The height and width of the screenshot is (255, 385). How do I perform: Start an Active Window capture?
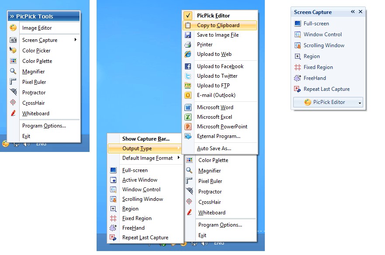[x=139, y=180]
